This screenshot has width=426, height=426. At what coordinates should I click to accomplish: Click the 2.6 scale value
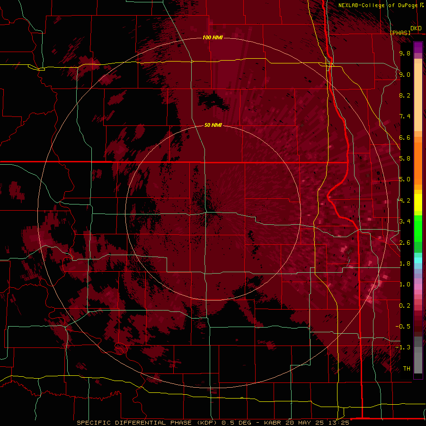pos(405,243)
